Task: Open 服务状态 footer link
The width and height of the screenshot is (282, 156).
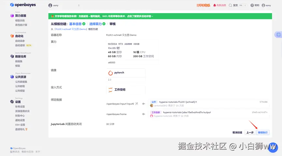Action: 15,152
